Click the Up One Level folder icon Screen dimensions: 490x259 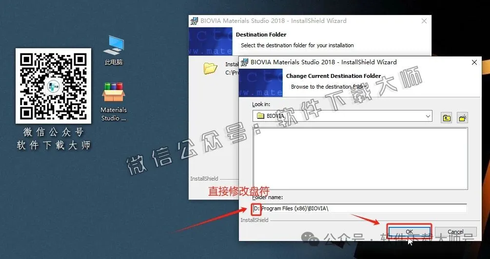(447, 118)
